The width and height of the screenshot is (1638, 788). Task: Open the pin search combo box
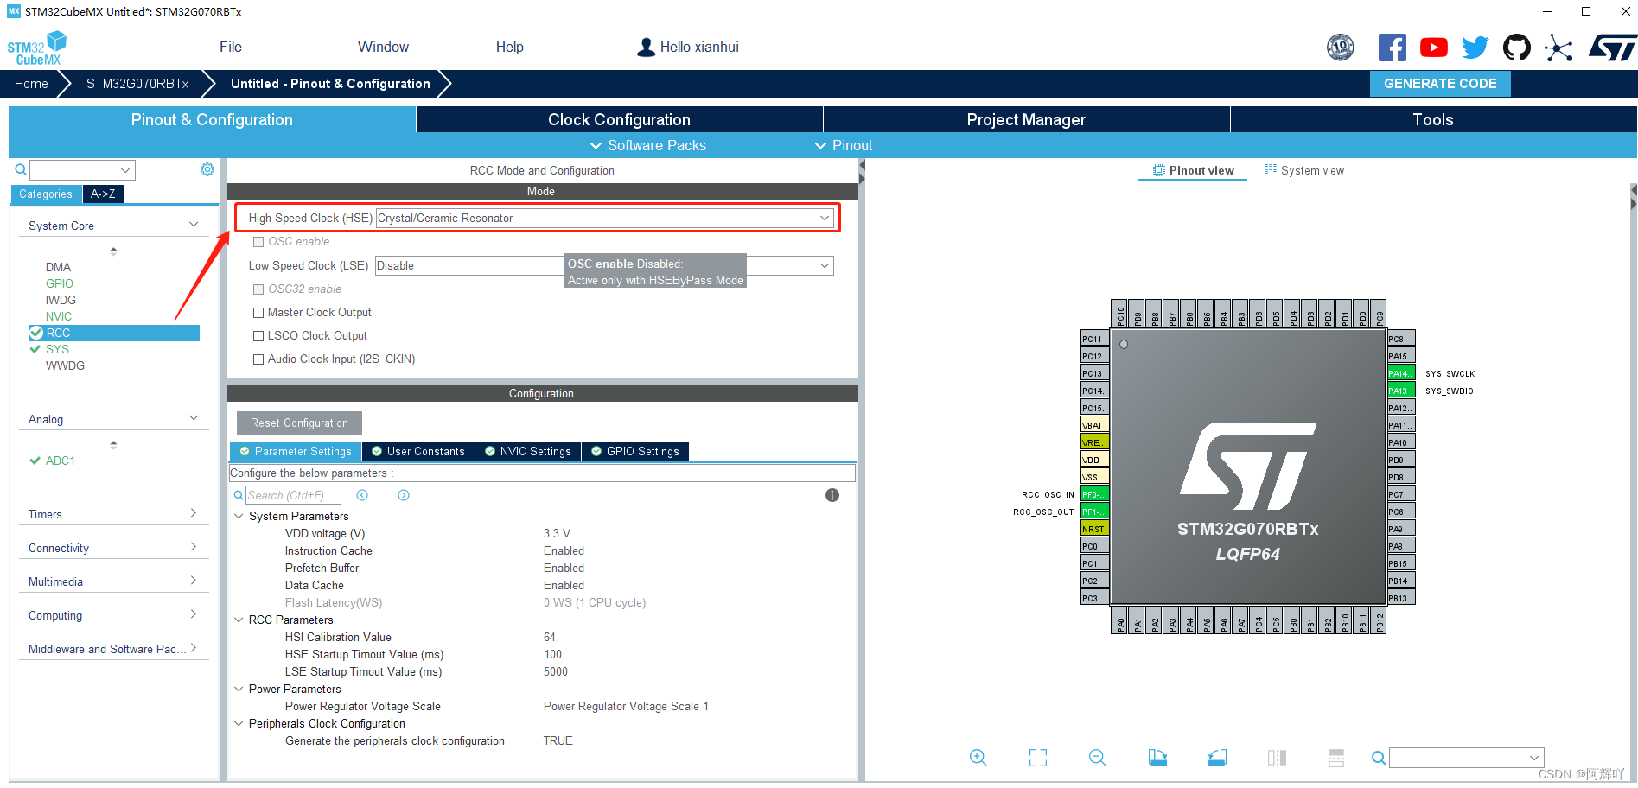tap(1466, 758)
